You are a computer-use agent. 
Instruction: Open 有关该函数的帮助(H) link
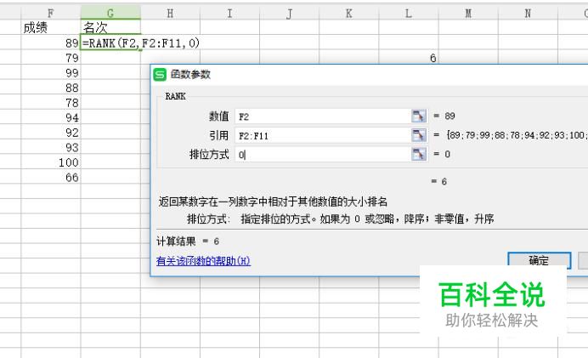click(203, 261)
